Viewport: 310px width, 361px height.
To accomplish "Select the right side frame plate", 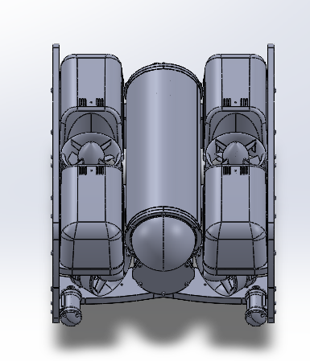I will click(x=271, y=183).
